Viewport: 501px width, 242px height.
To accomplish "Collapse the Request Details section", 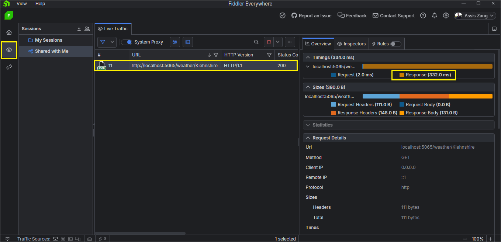I will (x=308, y=138).
